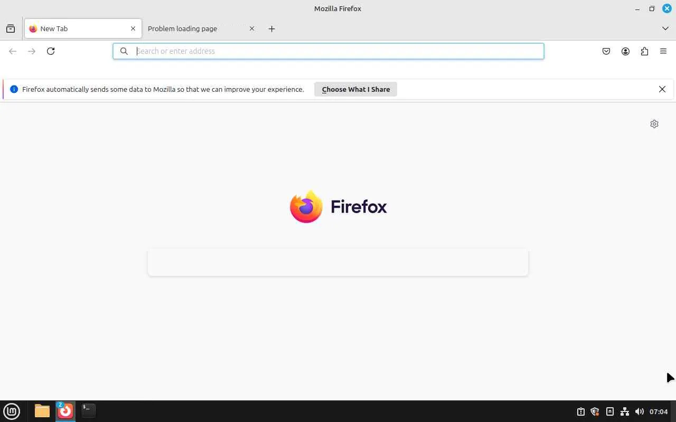
Task: Open the network connections tray icon
Action: [625, 411]
